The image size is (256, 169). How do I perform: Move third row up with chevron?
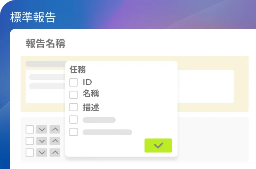point(55,153)
